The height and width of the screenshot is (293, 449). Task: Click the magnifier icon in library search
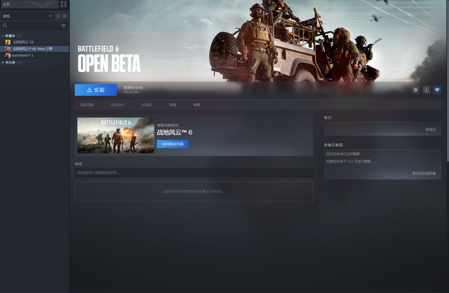[x=5, y=26]
